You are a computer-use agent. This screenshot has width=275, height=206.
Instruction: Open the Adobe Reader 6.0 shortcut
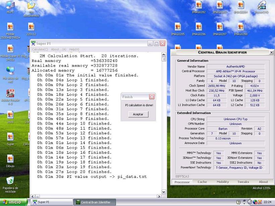[10, 94]
